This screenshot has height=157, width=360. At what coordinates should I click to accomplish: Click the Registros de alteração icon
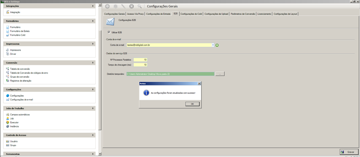(7, 81)
